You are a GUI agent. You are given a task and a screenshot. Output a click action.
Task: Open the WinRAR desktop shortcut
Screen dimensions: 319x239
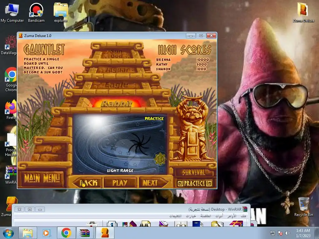click(x=11, y=175)
